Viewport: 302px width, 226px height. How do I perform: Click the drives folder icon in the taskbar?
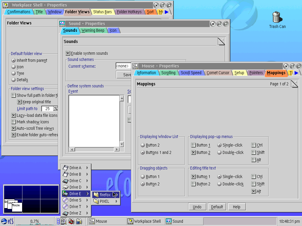pyautogui.click(x=64, y=221)
